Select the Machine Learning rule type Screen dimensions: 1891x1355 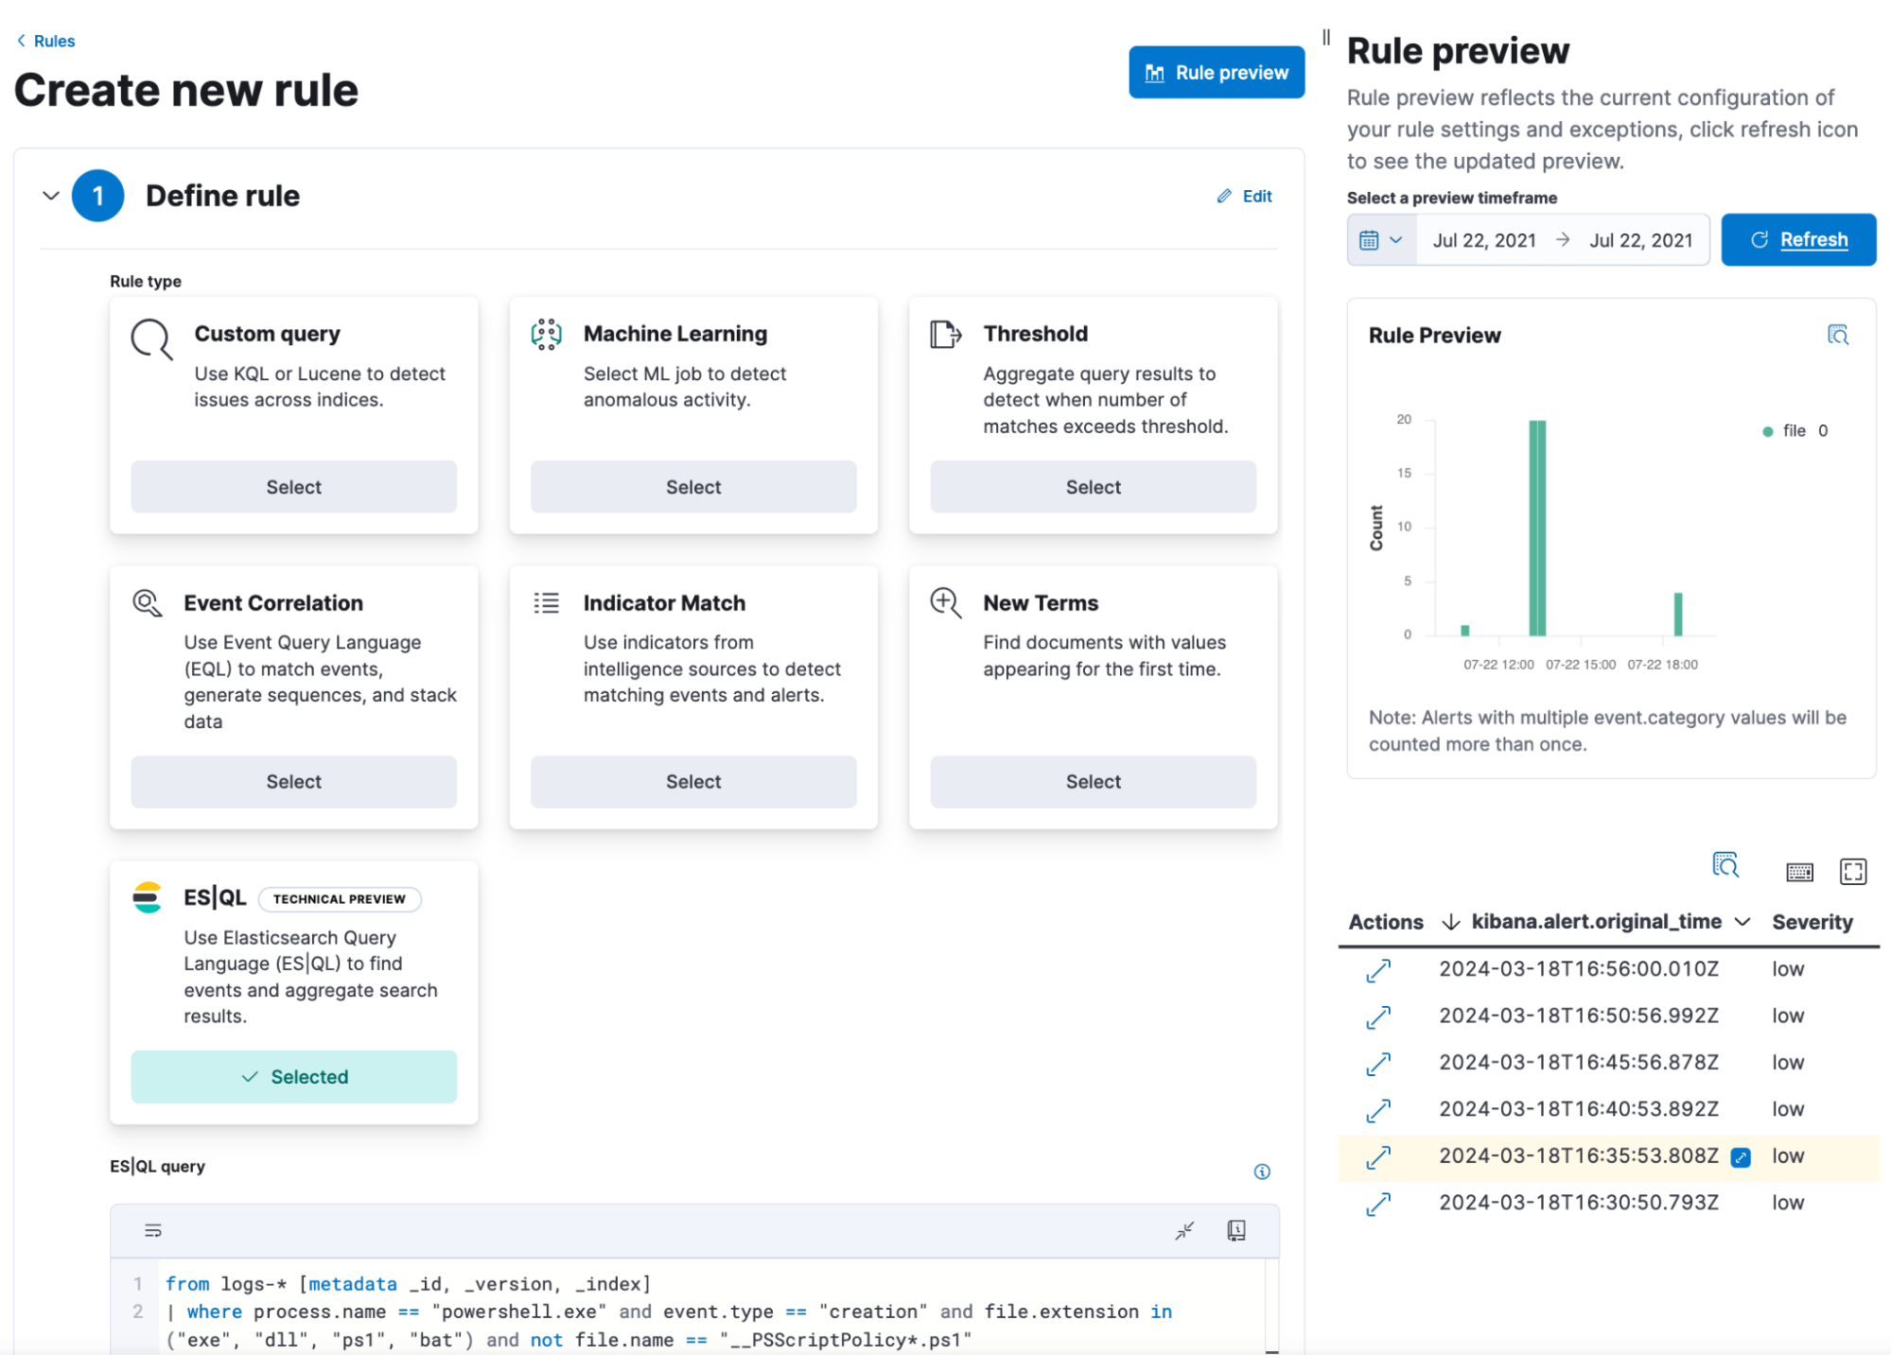click(692, 485)
